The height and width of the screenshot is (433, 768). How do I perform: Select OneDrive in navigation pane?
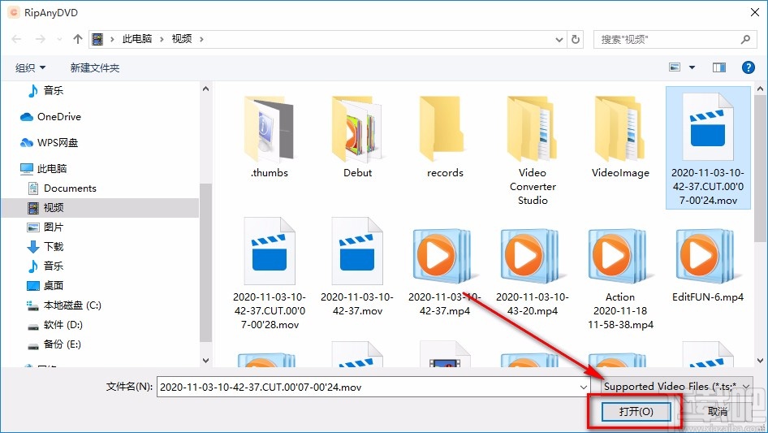pyautogui.click(x=50, y=117)
